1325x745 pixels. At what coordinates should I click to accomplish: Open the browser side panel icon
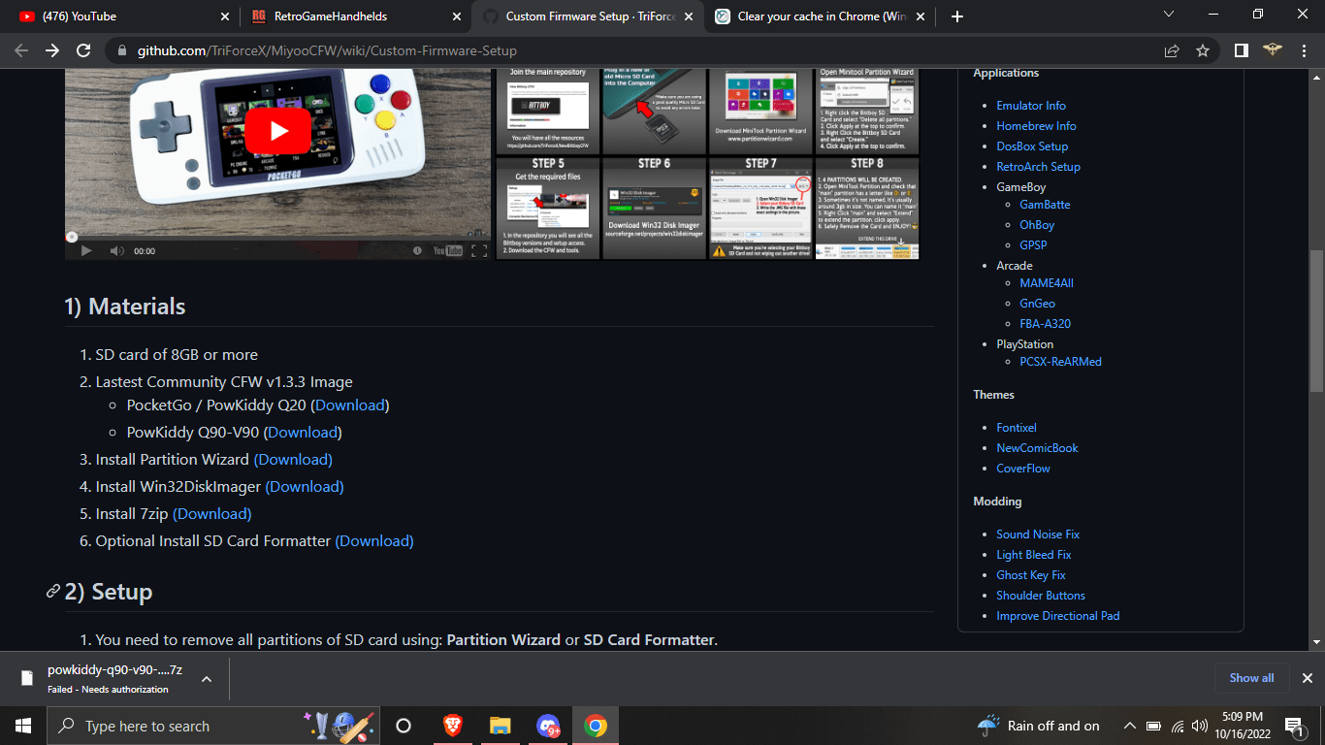(x=1241, y=50)
